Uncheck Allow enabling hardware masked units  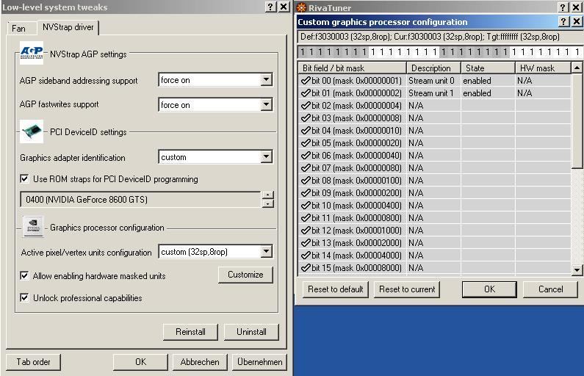point(24,276)
